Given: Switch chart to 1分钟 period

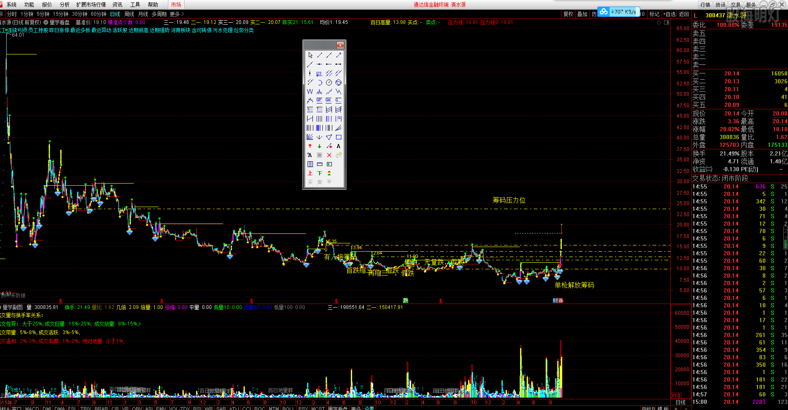Looking at the screenshot, I should point(27,14).
